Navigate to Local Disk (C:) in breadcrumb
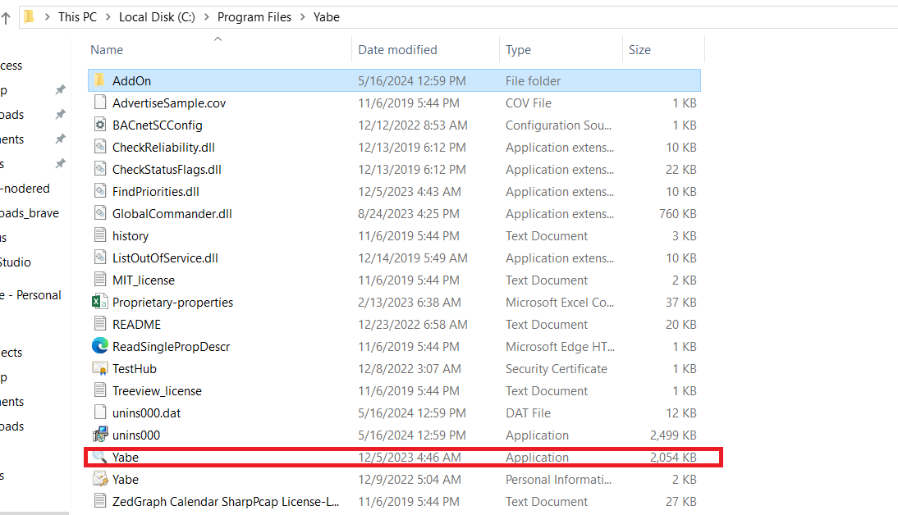Image resolution: width=898 pixels, height=515 pixels. point(157,17)
